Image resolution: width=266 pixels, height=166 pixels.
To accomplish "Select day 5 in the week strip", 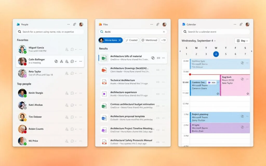I will pyautogui.click(x=226, y=54).
